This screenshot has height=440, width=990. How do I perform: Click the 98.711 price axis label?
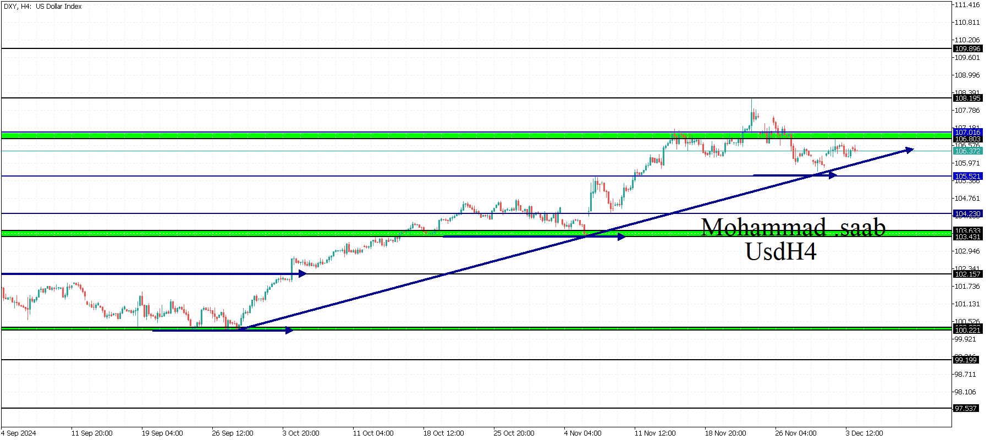click(x=966, y=375)
